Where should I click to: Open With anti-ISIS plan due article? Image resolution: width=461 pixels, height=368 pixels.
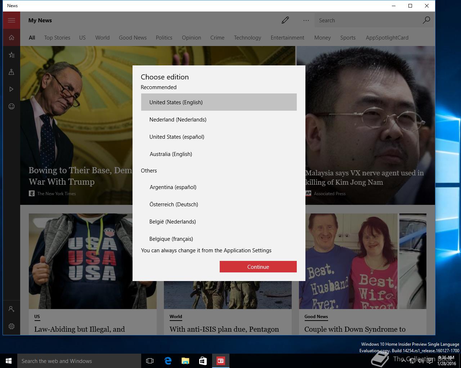click(224, 329)
